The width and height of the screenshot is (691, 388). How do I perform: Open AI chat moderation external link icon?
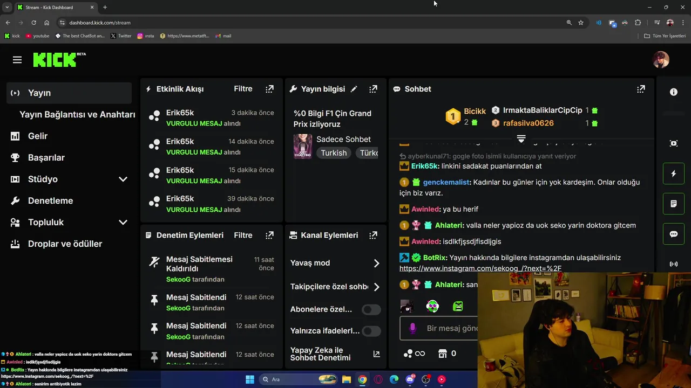coord(376,354)
